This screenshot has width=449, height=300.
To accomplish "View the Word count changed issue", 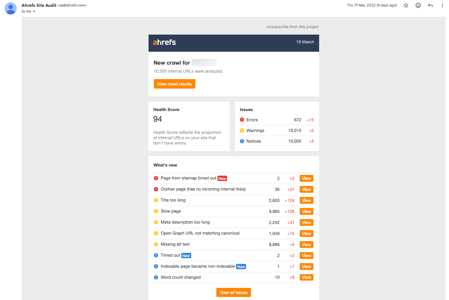I will [x=306, y=277].
